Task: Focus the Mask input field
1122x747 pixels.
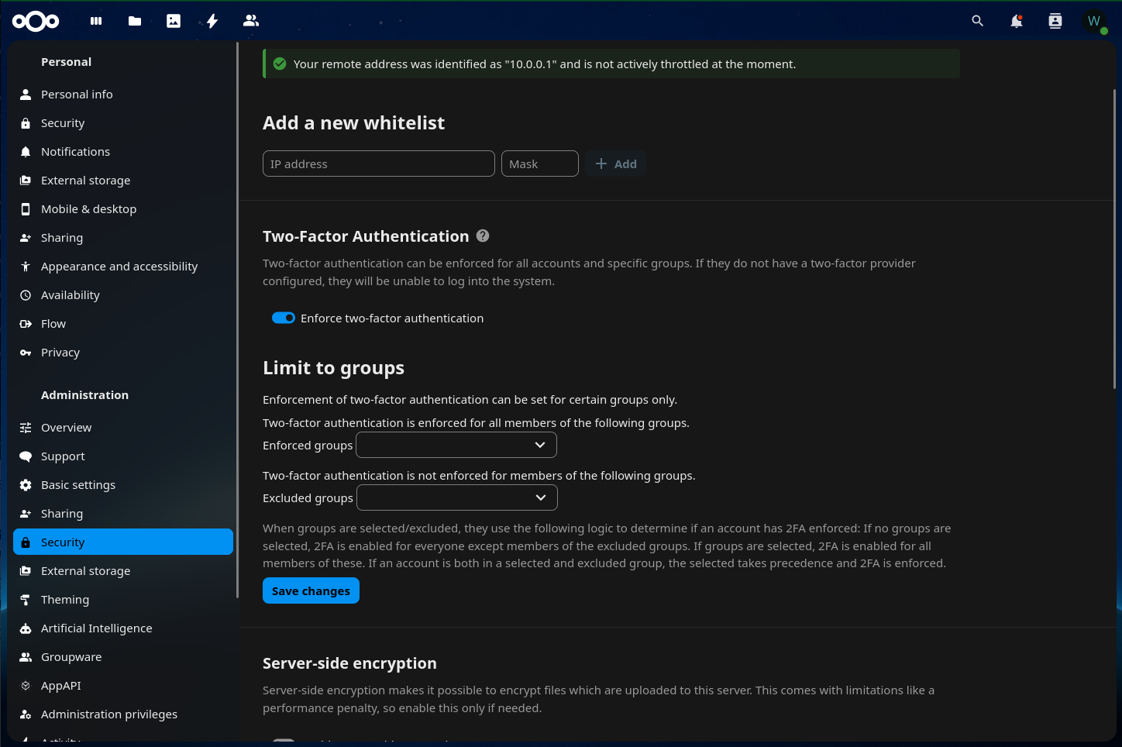Action: (x=539, y=164)
